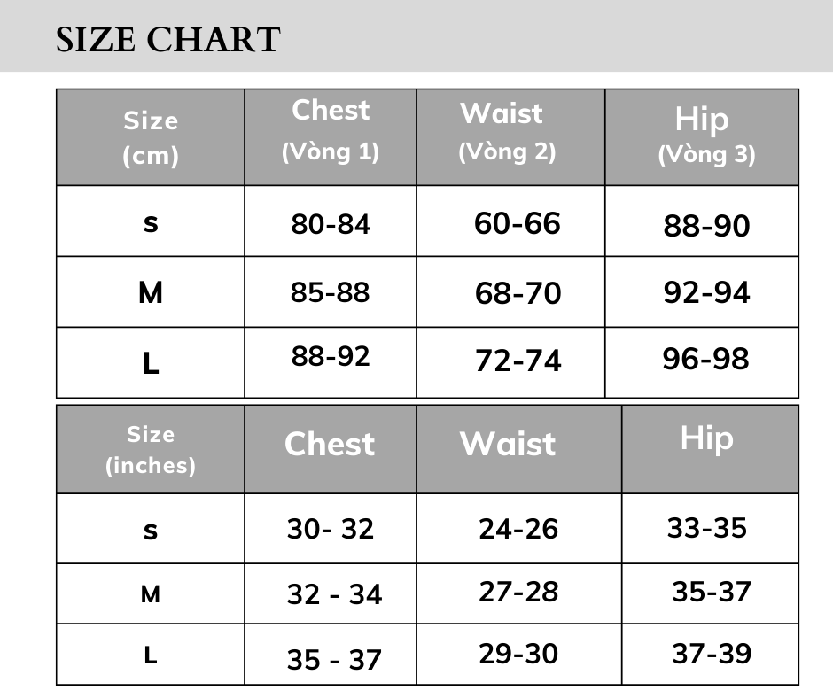This screenshot has height=698, width=833.
Task: Click the Waist (Vòng 2) column header
Action: (507, 131)
